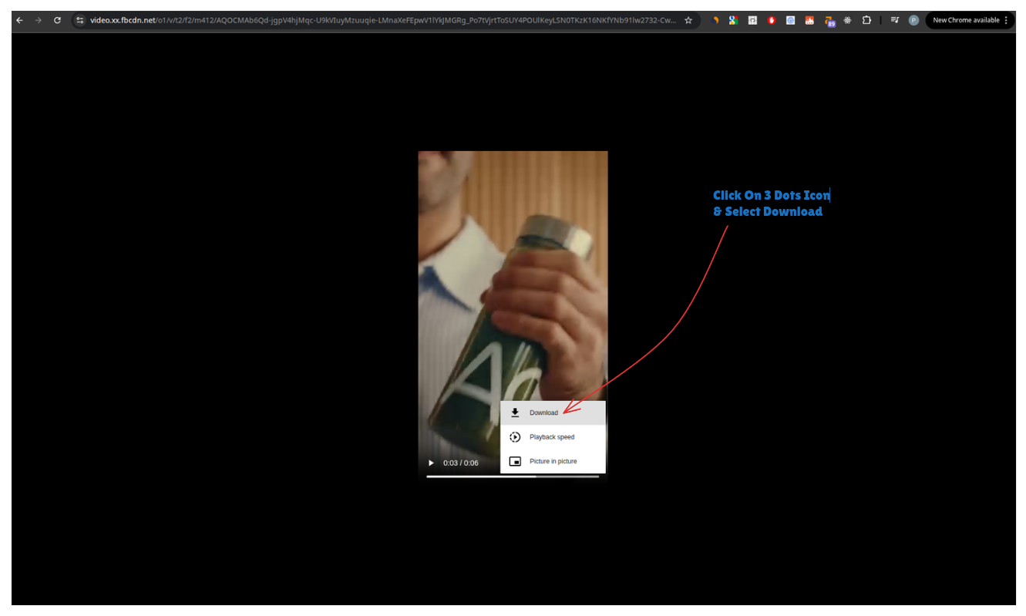
Task: Bookmark the page via the star icon
Action: (688, 21)
